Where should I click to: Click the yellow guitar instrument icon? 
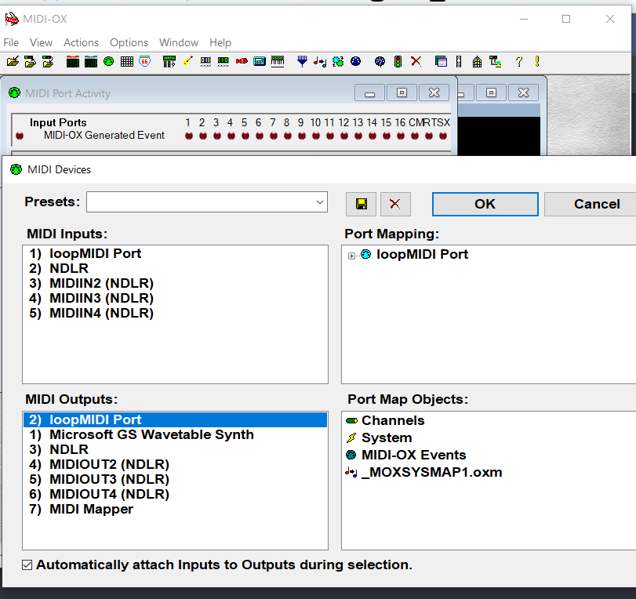coord(187,62)
